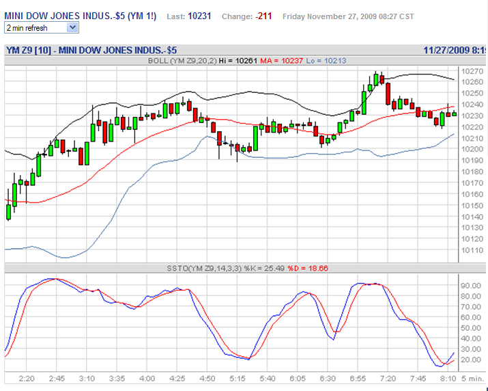Screen dimensions: 488x391
Task: Click the 50.00 stochastic axis label
Action: [x=470, y=327]
